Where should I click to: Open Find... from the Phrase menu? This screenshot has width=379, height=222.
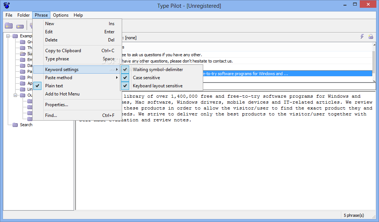77,115
